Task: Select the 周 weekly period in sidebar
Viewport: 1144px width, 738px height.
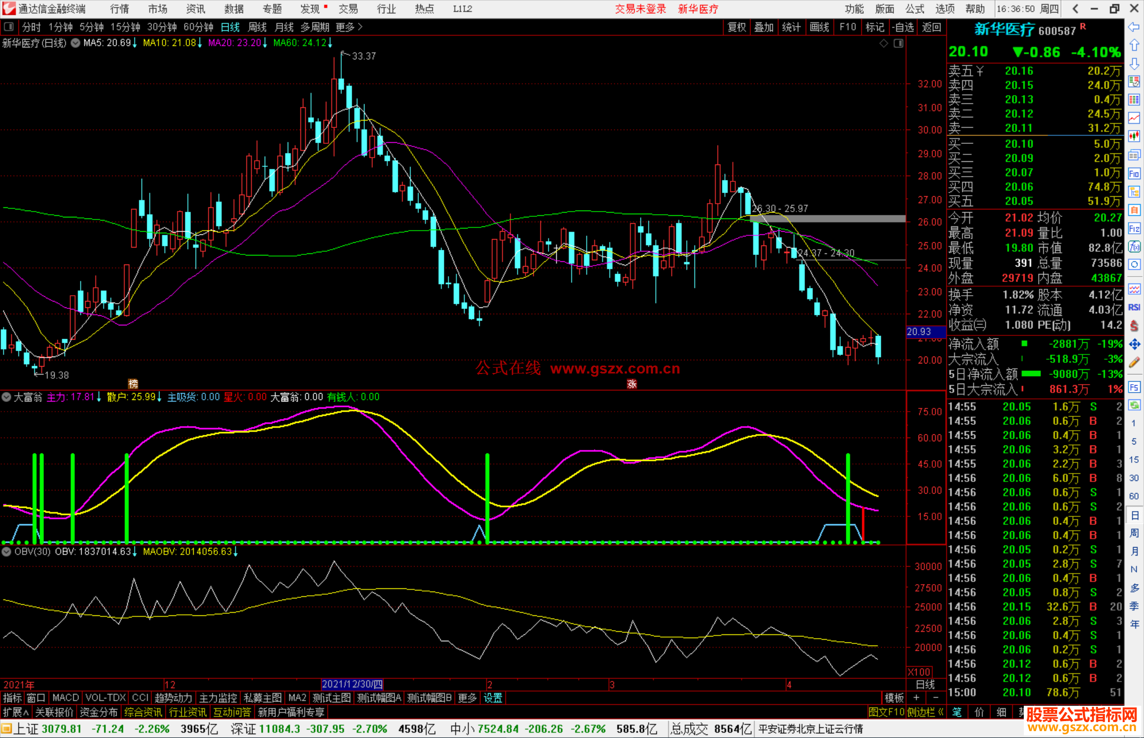Action: [x=1134, y=533]
